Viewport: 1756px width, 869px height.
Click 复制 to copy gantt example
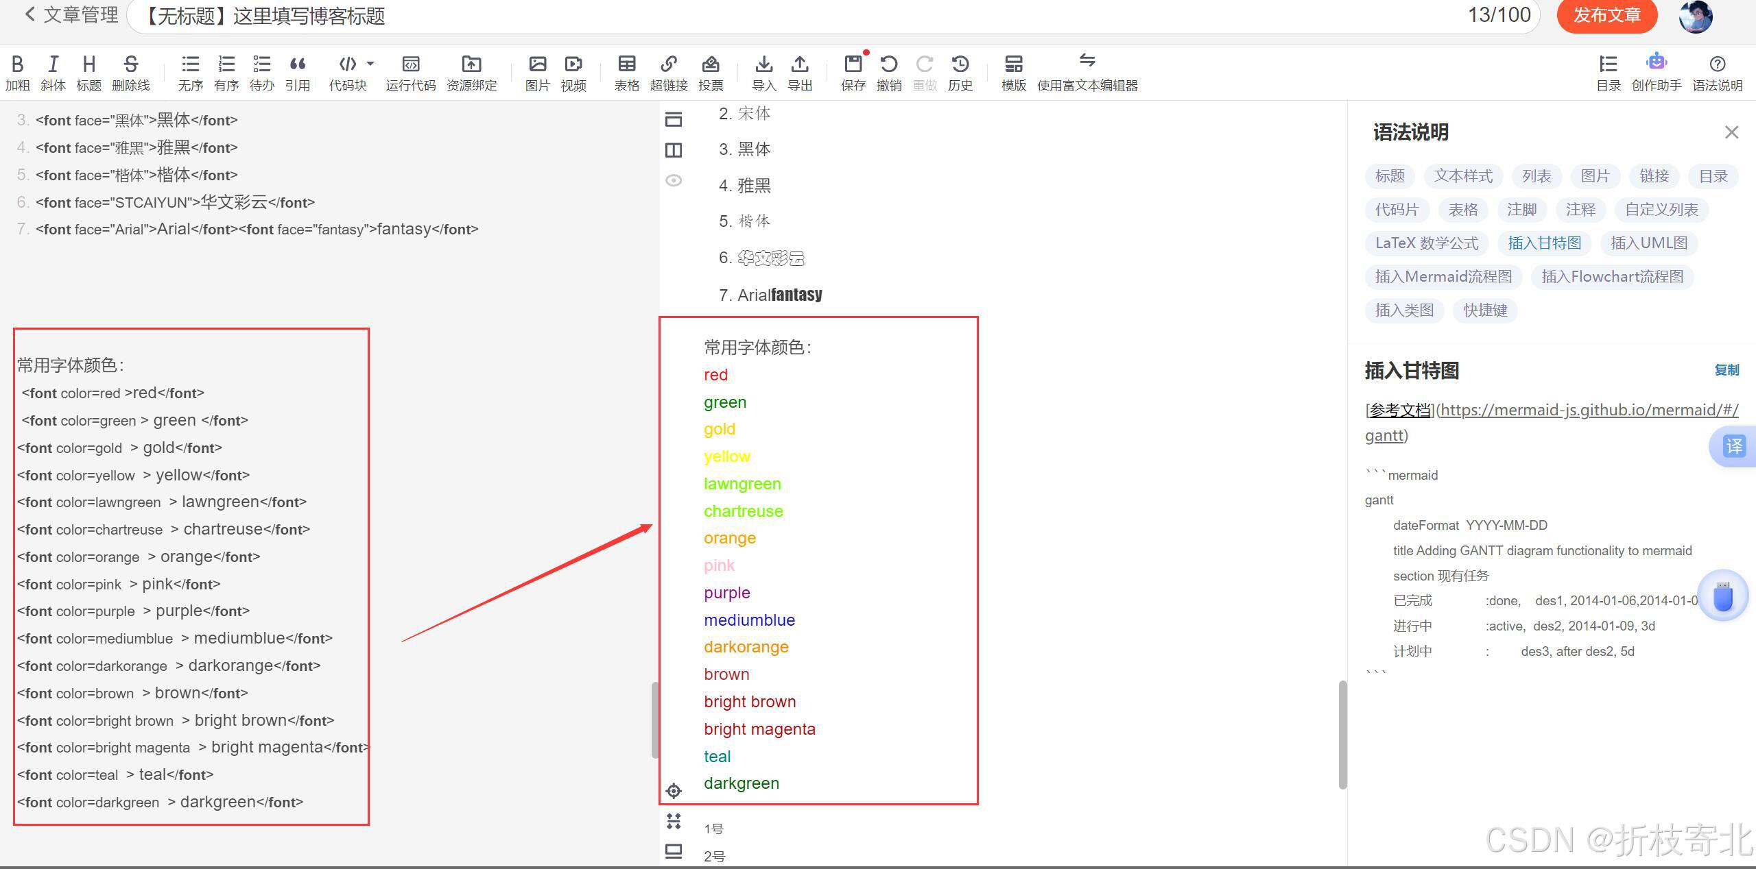1726,370
